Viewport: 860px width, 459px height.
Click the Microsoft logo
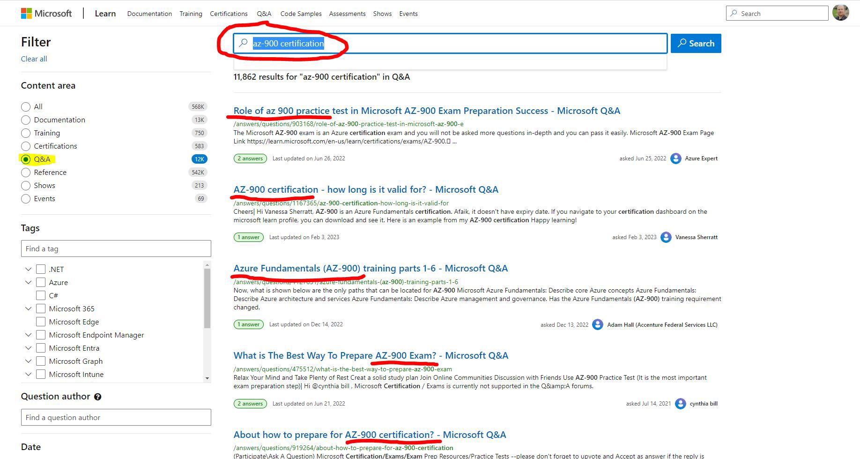click(x=46, y=13)
